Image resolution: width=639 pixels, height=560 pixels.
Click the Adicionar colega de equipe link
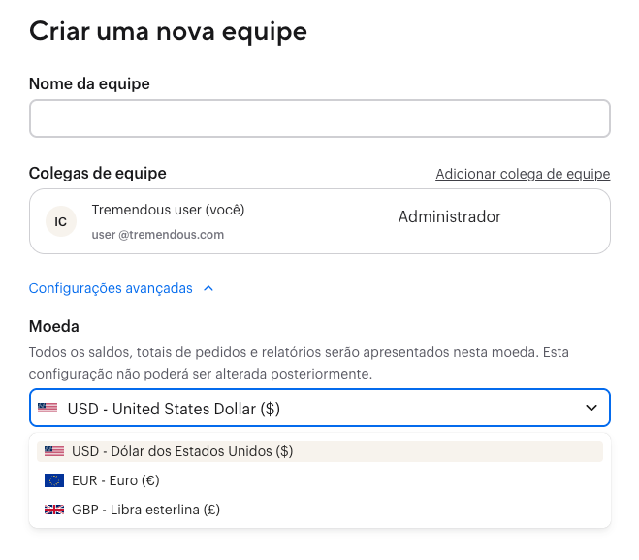click(x=523, y=174)
